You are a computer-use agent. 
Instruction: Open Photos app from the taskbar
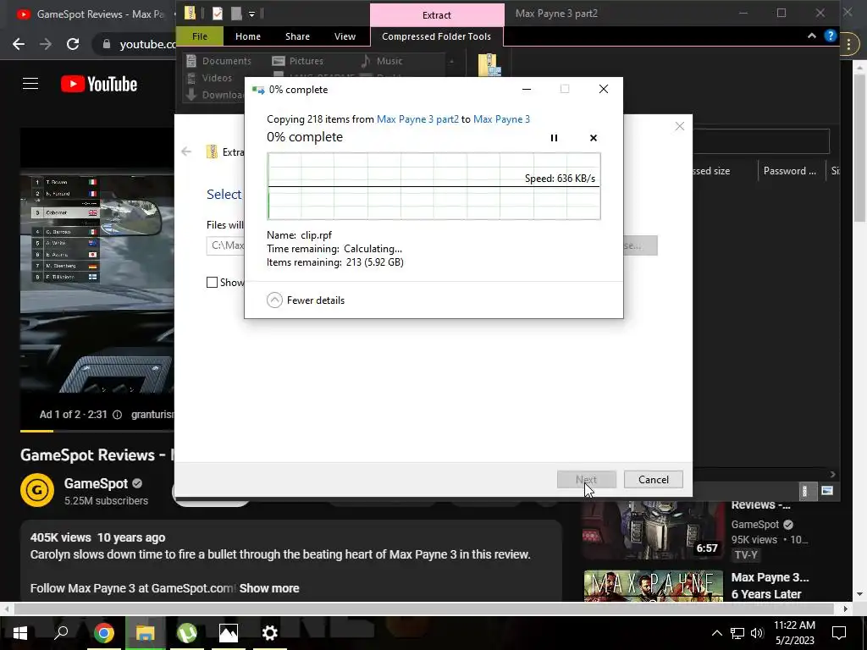[x=229, y=633]
